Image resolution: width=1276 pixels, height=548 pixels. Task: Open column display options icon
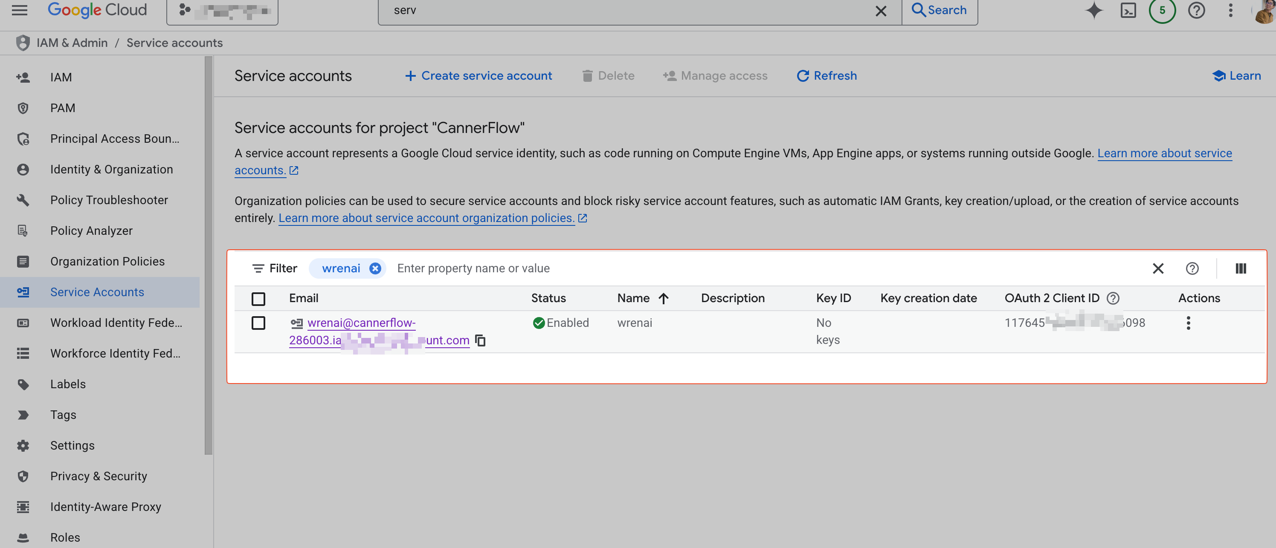pos(1240,268)
